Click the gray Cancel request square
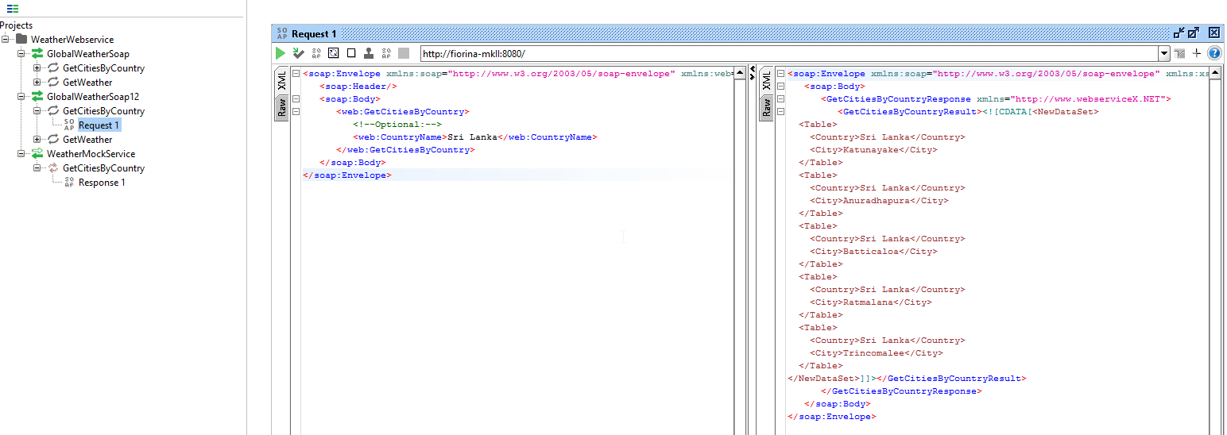 click(404, 53)
